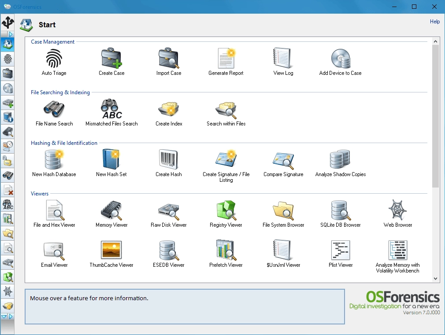Screen dimensions: 445x335
Task: Expand sidebar with top arrow button
Action: [11, 34]
